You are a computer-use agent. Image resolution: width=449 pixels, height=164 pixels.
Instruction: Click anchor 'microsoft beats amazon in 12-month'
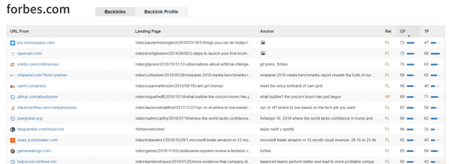(318, 140)
